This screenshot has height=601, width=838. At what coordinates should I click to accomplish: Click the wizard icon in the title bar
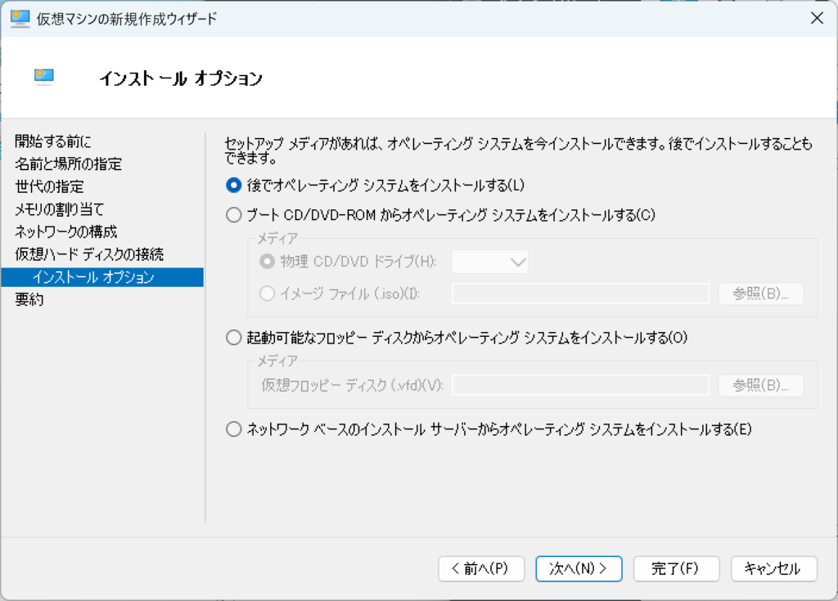coord(20,19)
